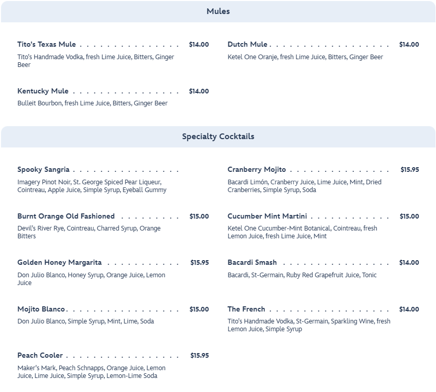Viewport: 436px width, 392px height.
Task: Open Burnt Orange Old Fashioned item
Action: click(x=66, y=217)
